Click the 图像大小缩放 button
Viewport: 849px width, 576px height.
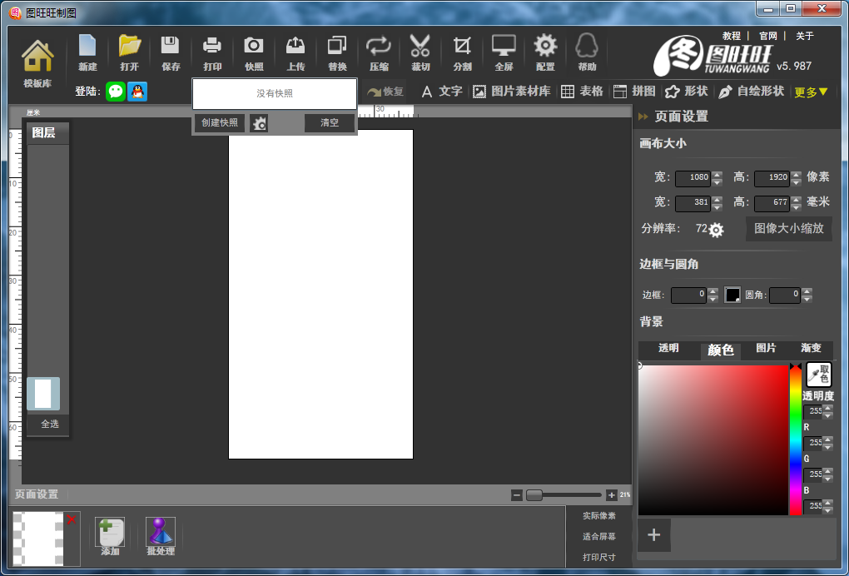[789, 228]
